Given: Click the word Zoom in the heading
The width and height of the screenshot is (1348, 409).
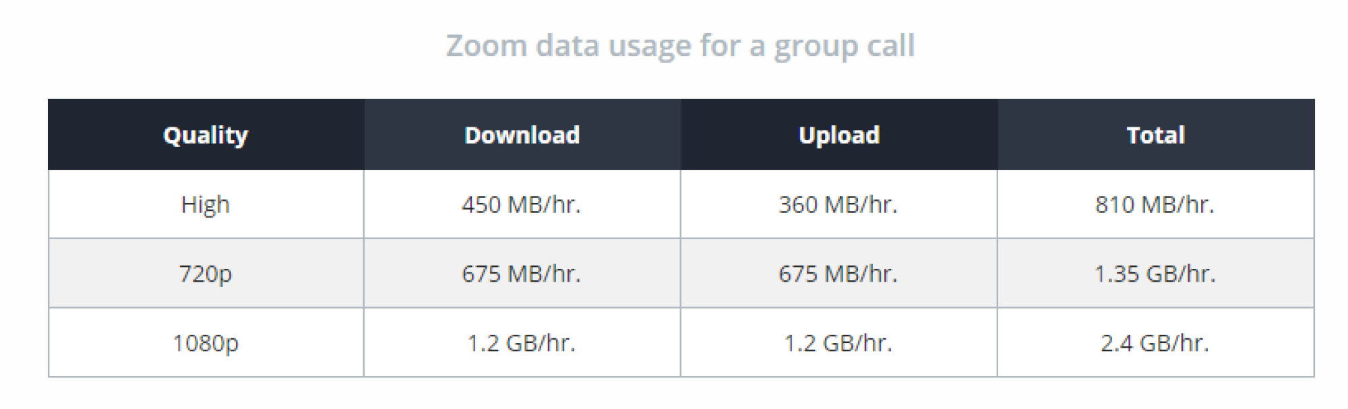Looking at the screenshot, I should point(487,46).
